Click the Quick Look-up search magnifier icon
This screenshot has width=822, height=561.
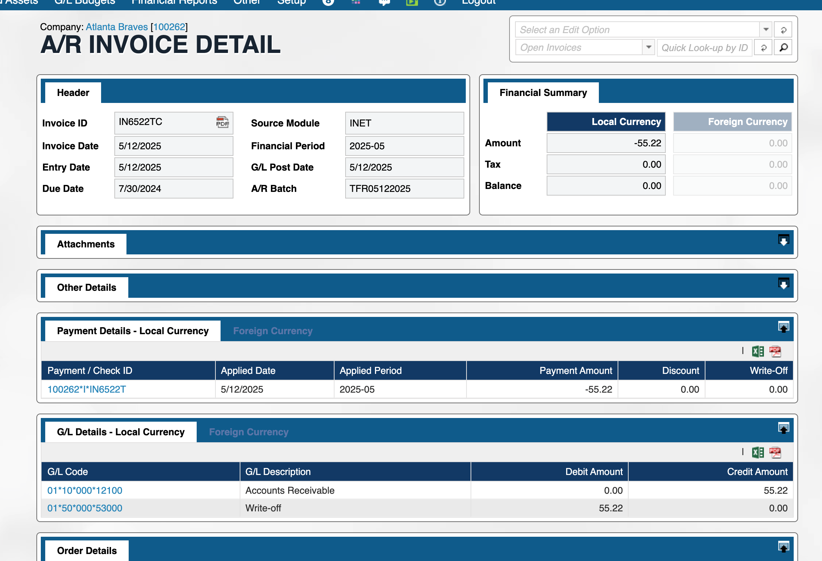pyautogui.click(x=783, y=47)
